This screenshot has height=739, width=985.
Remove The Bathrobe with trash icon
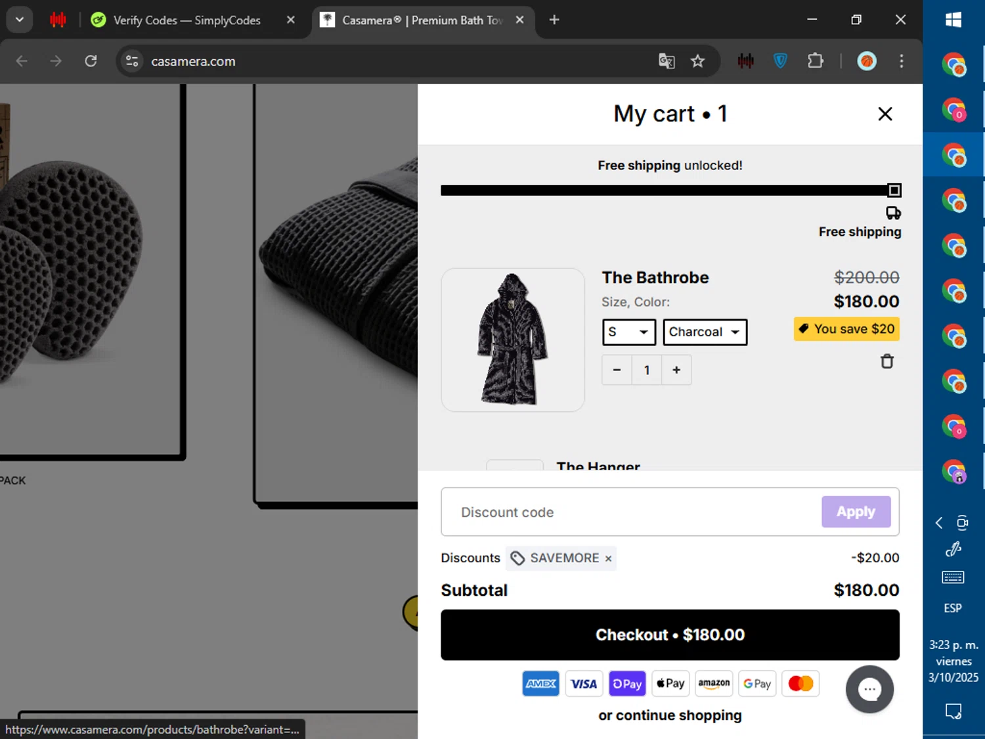pyautogui.click(x=886, y=361)
